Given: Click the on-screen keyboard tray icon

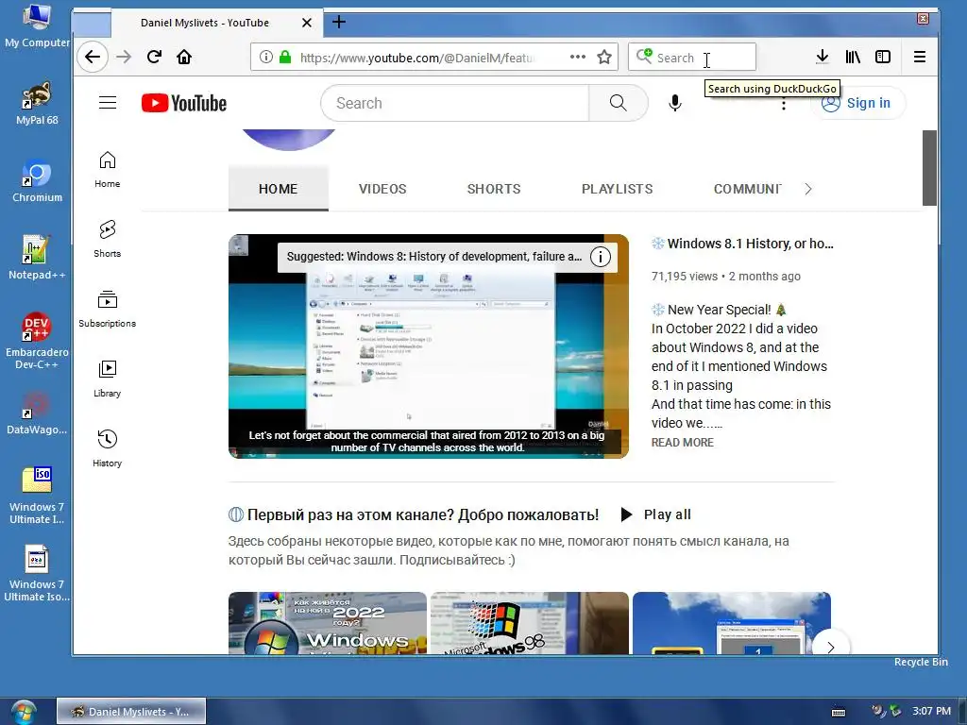Looking at the screenshot, I should (839, 712).
